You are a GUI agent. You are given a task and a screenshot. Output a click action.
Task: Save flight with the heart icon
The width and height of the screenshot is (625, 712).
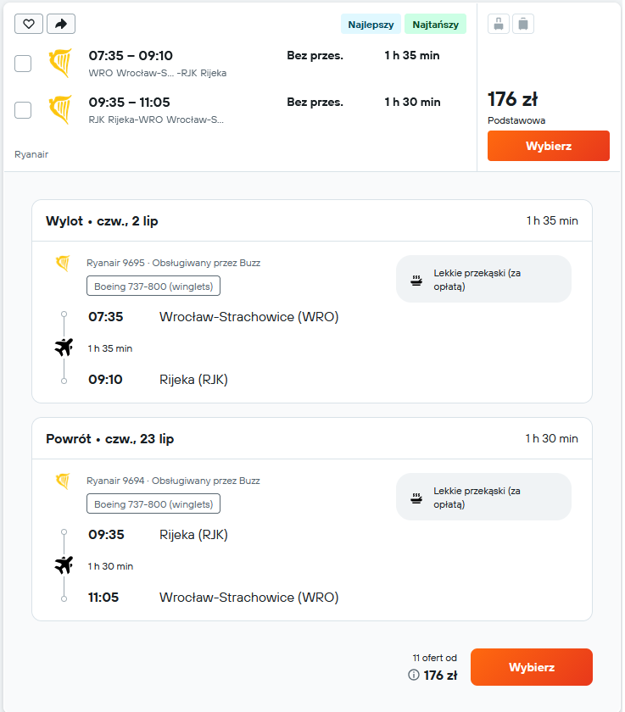pos(29,24)
